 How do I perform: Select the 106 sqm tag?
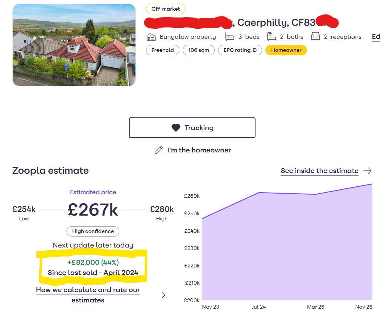[x=199, y=50]
